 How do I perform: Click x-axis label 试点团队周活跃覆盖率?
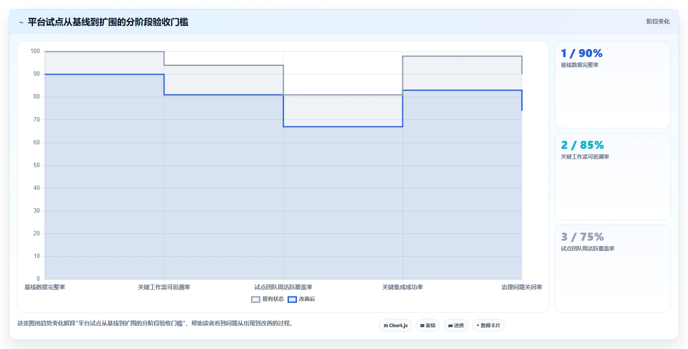283,287
